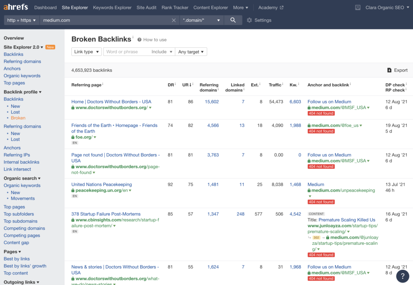413x285 pixels.
Task: Open the notifications message icon
Action: pyautogui.click(x=358, y=8)
